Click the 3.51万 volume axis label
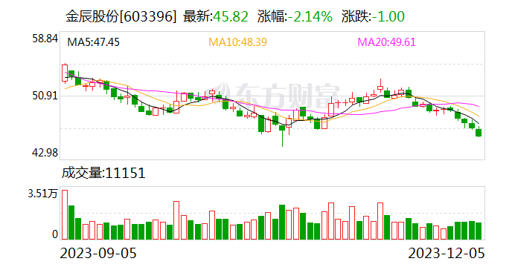Viewport: 512px width, 267px height. 42,194
